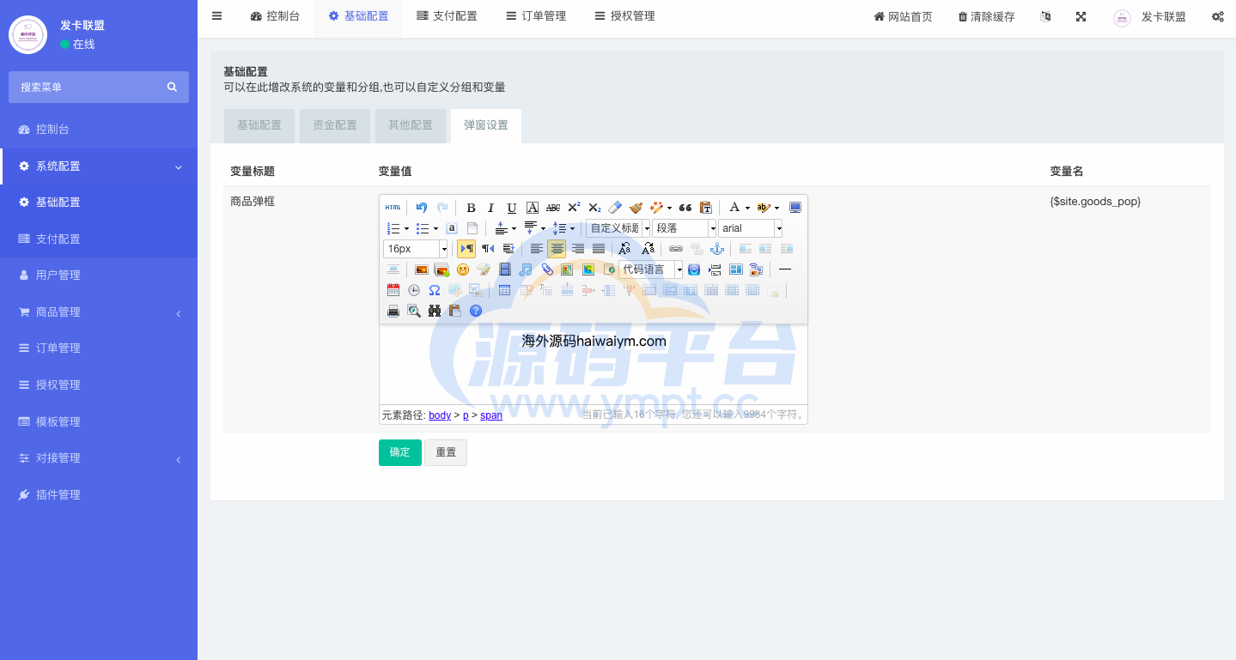Toggle underline formatting in the editor
The image size is (1236, 660).
tap(512, 208)
